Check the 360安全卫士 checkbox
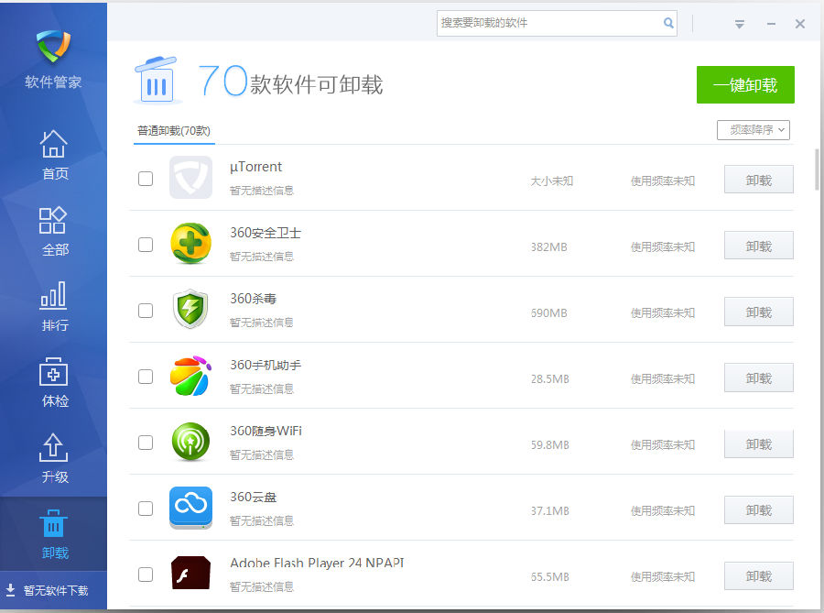824x613 pixels. click(x=146, y=245)
